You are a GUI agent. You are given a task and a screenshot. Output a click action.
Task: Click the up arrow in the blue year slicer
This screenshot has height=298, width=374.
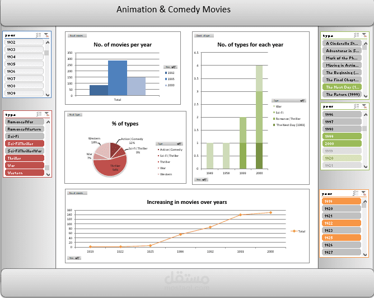48,43
